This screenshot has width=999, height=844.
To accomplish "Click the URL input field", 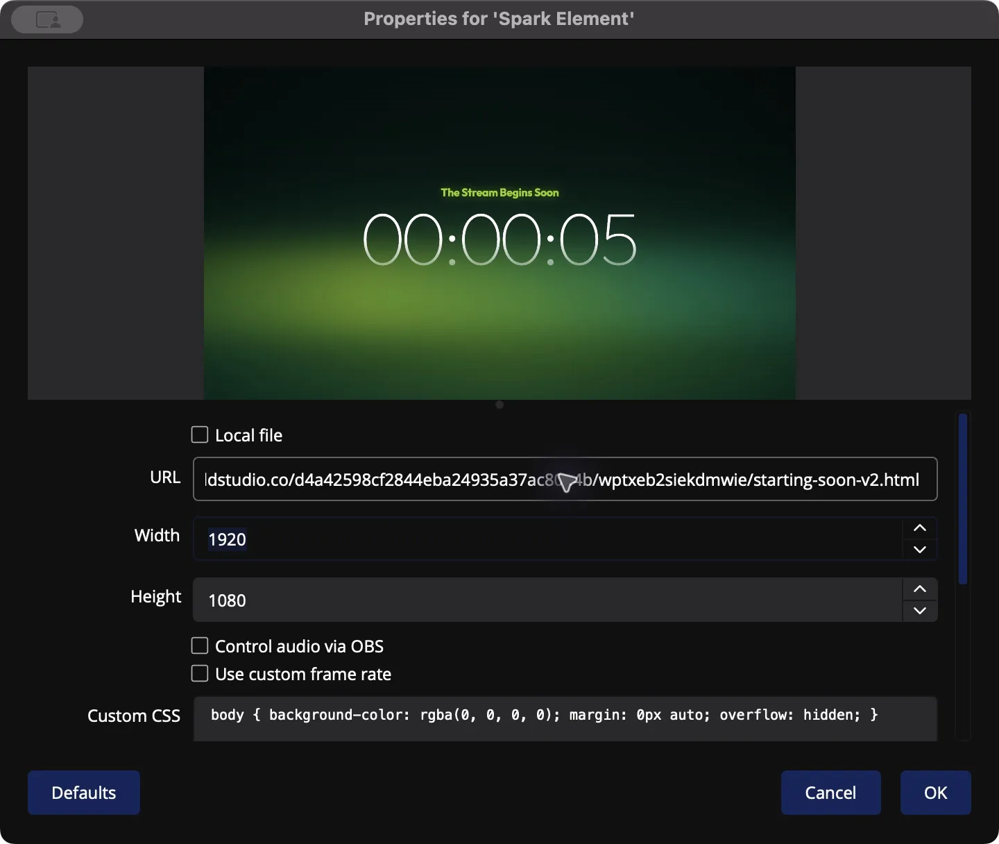I will coord(565,479).
